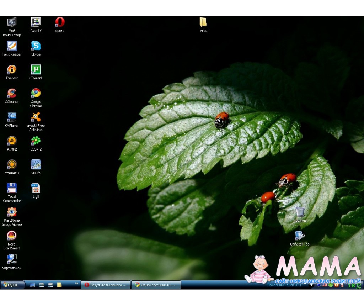The height and width of the screenshot is (306, 364).
Task: Select the 1.gif file thumbnail
Action: pyautogui.click(x=36, y=188)
